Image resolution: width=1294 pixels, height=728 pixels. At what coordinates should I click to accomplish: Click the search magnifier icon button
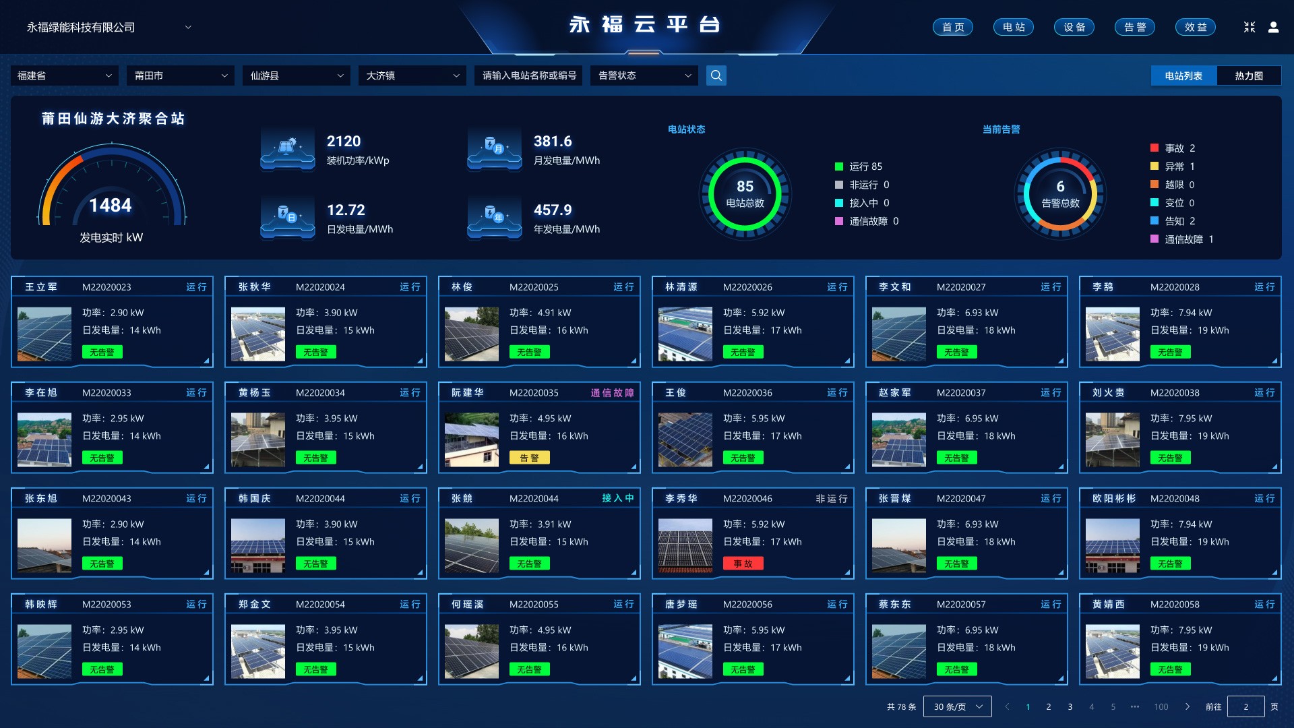(x=716, y=75)
